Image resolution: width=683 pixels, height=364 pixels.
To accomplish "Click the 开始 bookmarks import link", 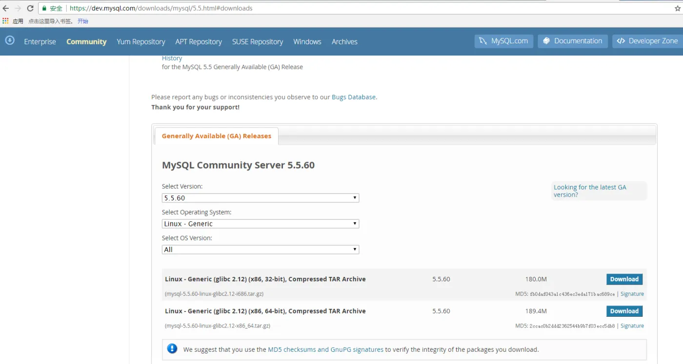I will (x=83, y=21).
